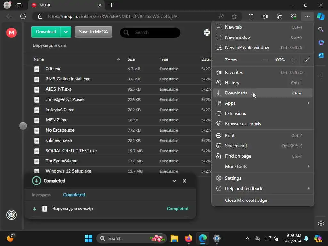Screen dimensions: 328x246
Task: Increase zoom with plus button
Action: point(293,60)
